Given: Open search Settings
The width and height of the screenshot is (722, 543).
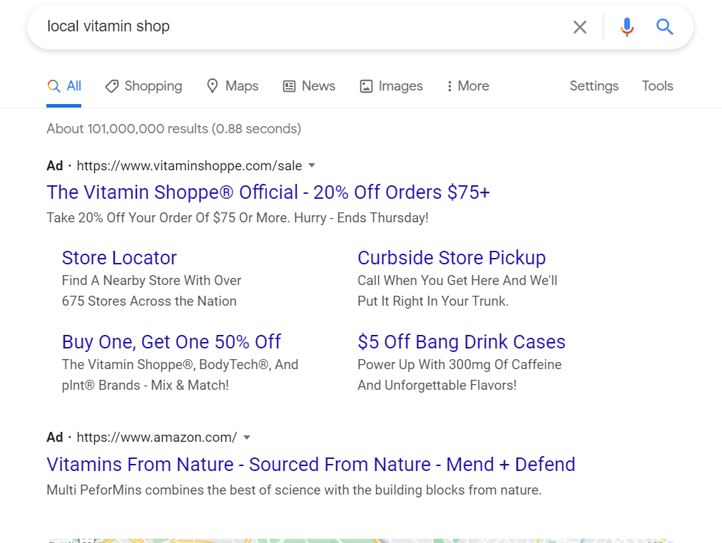Looking at the screenshot, I should 594,86.
